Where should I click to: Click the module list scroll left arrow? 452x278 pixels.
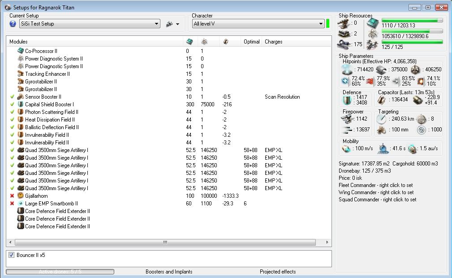tap(10, 242)
